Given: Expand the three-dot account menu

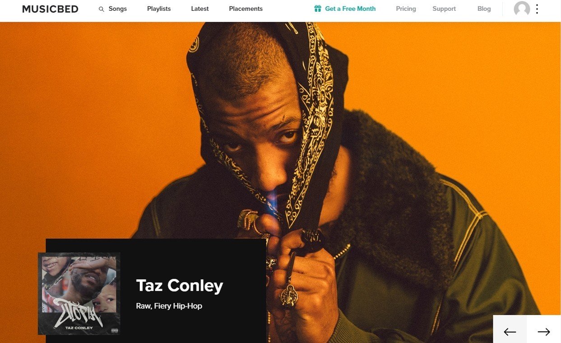Looking at the screenshot, I should point(537,9).
